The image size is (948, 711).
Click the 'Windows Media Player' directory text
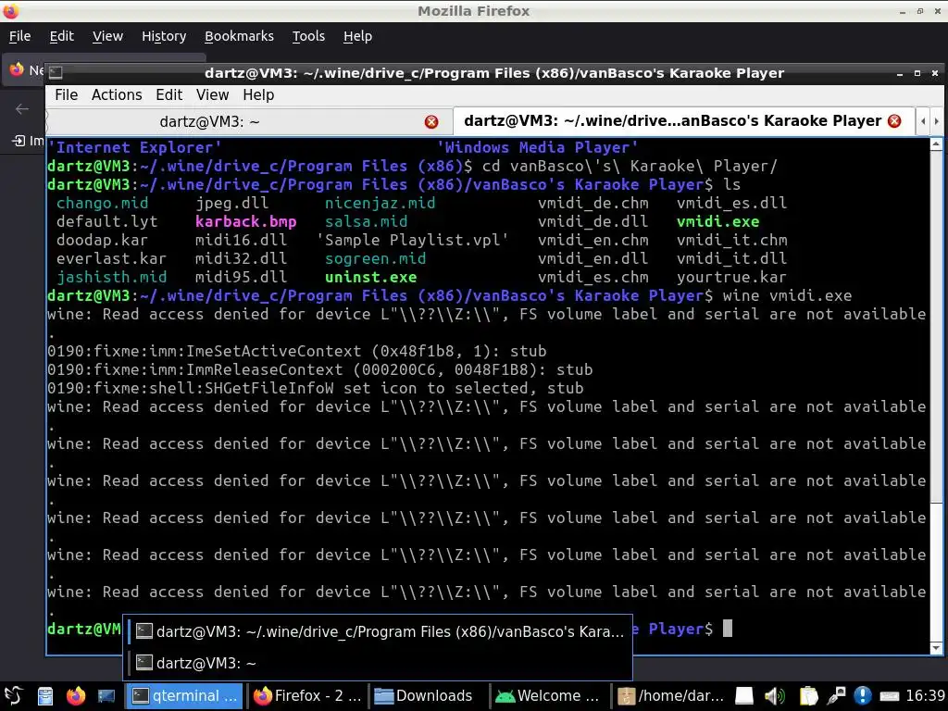point(537,147)
